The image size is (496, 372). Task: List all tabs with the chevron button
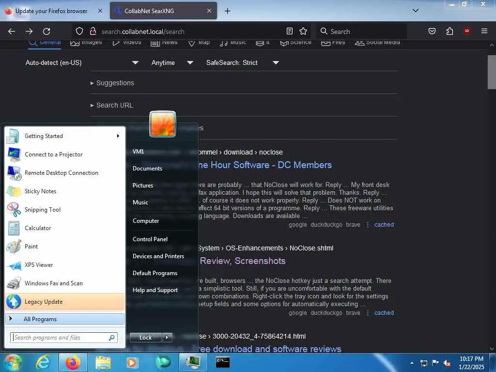click(x=416, y=11)
